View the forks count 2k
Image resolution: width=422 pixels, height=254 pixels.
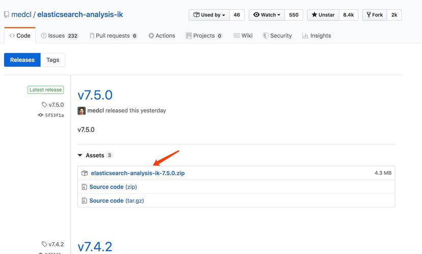[394, 15]
